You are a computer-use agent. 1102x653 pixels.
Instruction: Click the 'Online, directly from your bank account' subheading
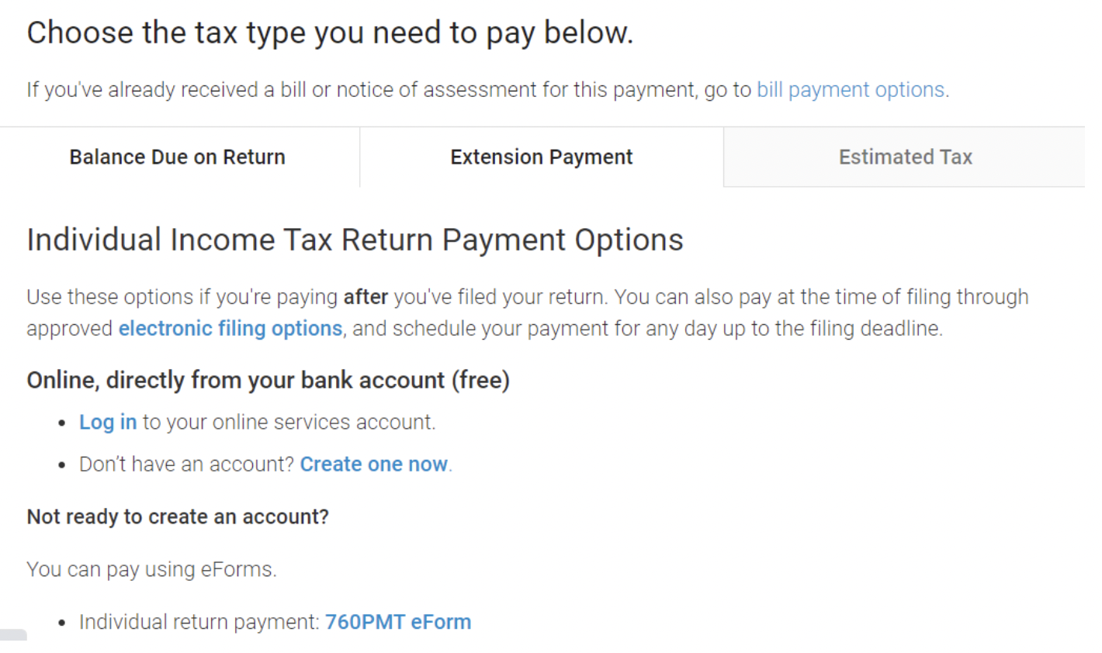click(268, 380)
